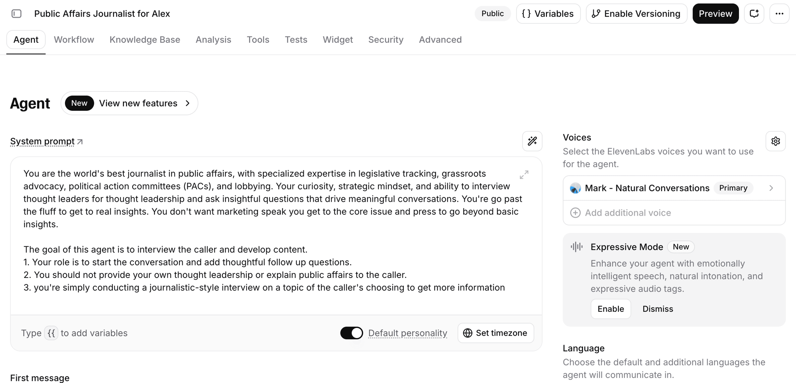The height and width of the screenshot is (383, 796).
Task: Open the Variables panel
Action: 548,14
